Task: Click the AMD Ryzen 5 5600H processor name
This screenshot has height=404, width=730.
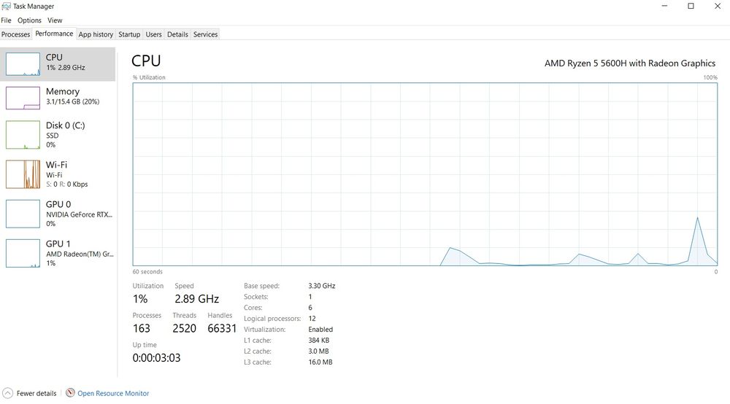Action: (x=630, y=63)
